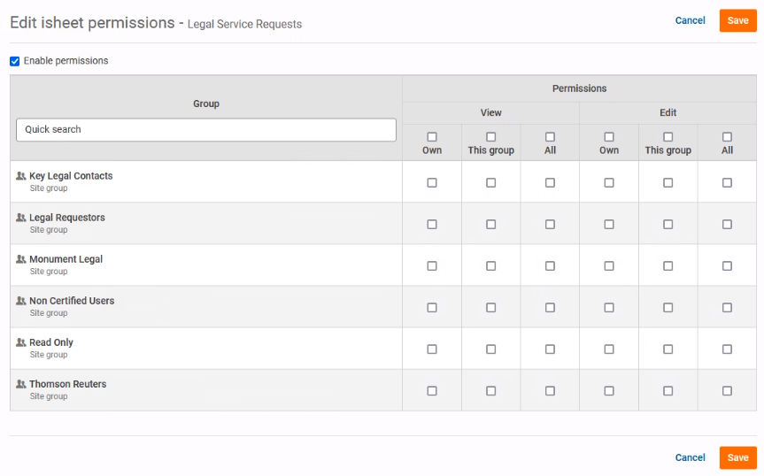
Task: Click the Monument Legal group name
Action: point(66,259)
